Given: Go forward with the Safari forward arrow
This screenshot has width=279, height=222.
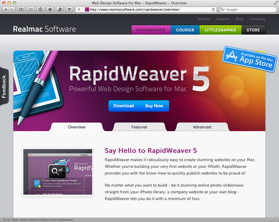Looking at the screenshot, I should click(12, 9).
